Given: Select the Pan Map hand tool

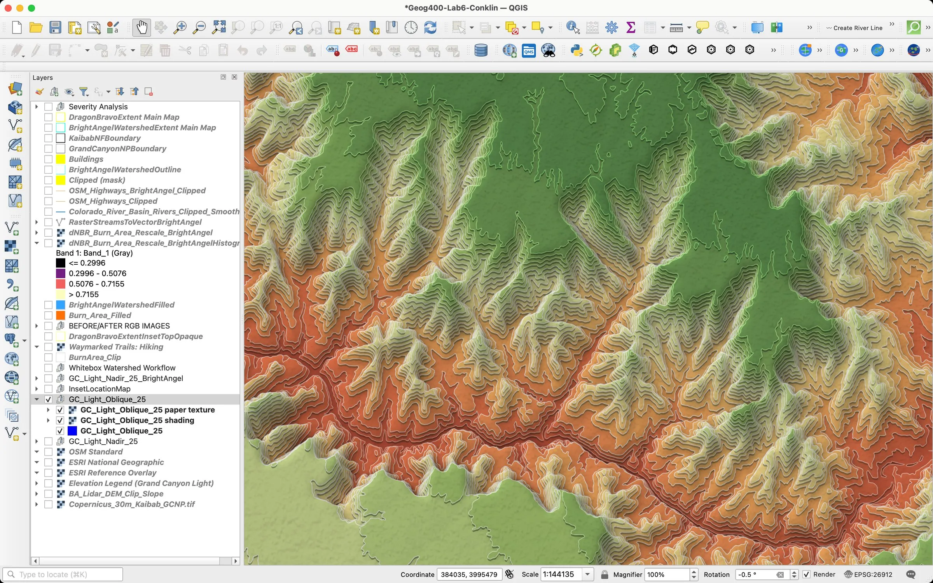Looking at the screenshot, I should [x=142, y=28].
